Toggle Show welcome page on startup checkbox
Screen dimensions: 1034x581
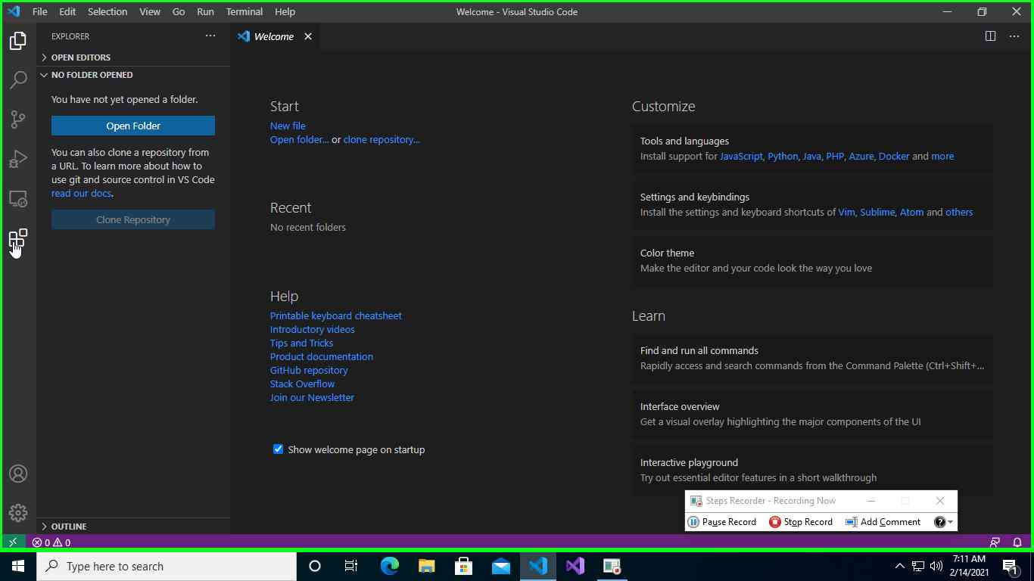click(x=278, y=449)
